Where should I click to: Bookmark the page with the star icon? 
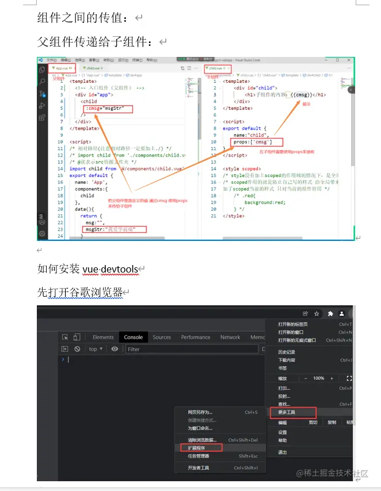pyautogui.click(x=317, y=313)
